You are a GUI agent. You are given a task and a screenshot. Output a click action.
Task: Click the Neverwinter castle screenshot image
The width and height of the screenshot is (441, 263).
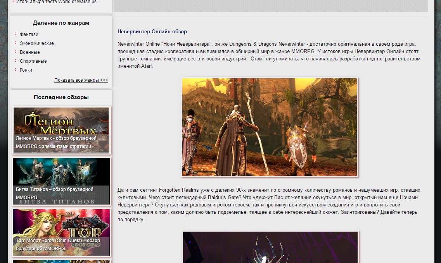(x=270, y=127)
